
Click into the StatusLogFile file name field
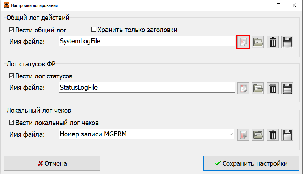[x=146, y=88]
